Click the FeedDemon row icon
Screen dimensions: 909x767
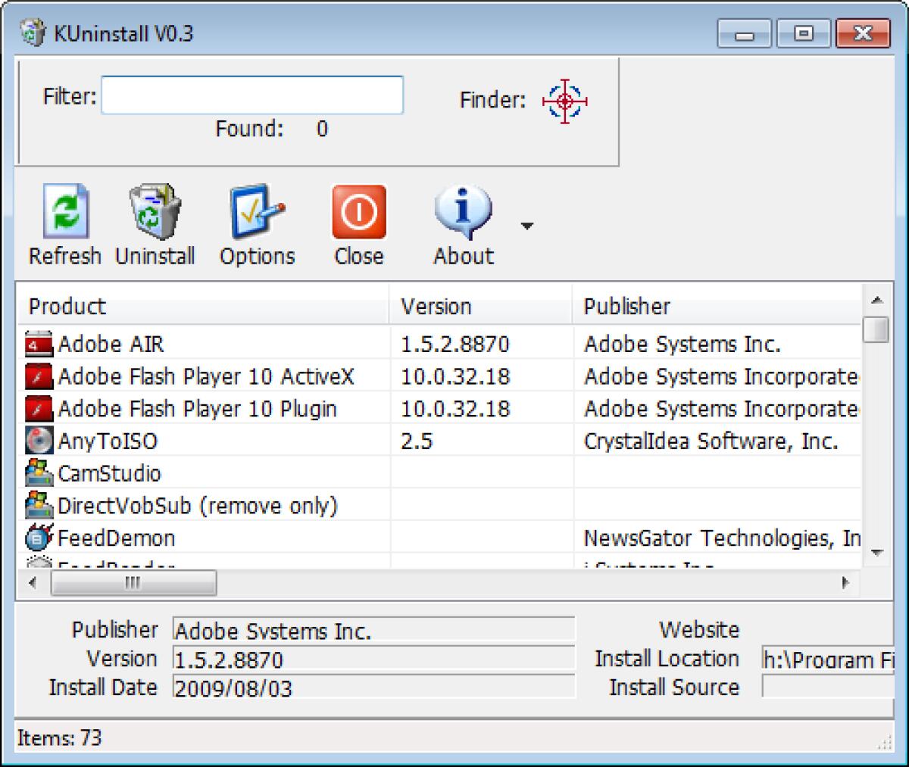[x=39, y=538]
